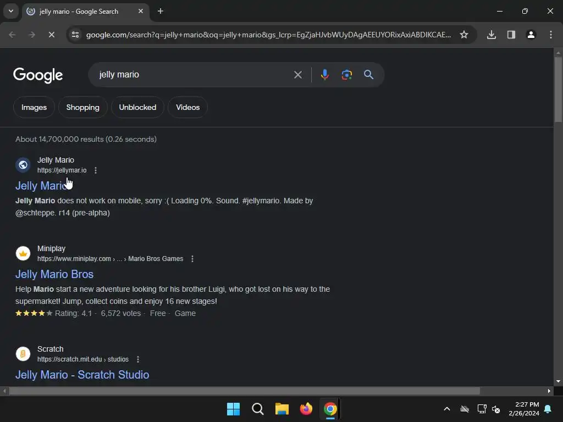This screenshot has width=563, height=422.
Task: Start voice search with microphone
Action: coord(324,75)
